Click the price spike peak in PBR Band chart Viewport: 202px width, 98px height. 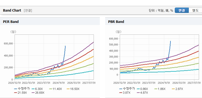(170, 41)
